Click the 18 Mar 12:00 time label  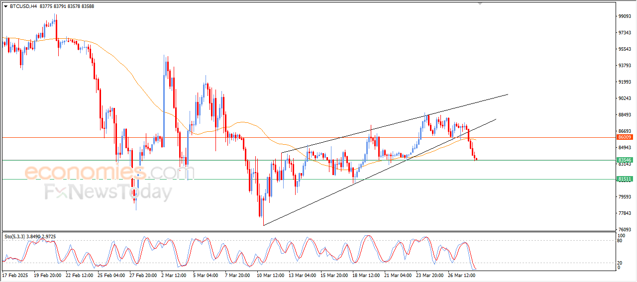[366, 275]
